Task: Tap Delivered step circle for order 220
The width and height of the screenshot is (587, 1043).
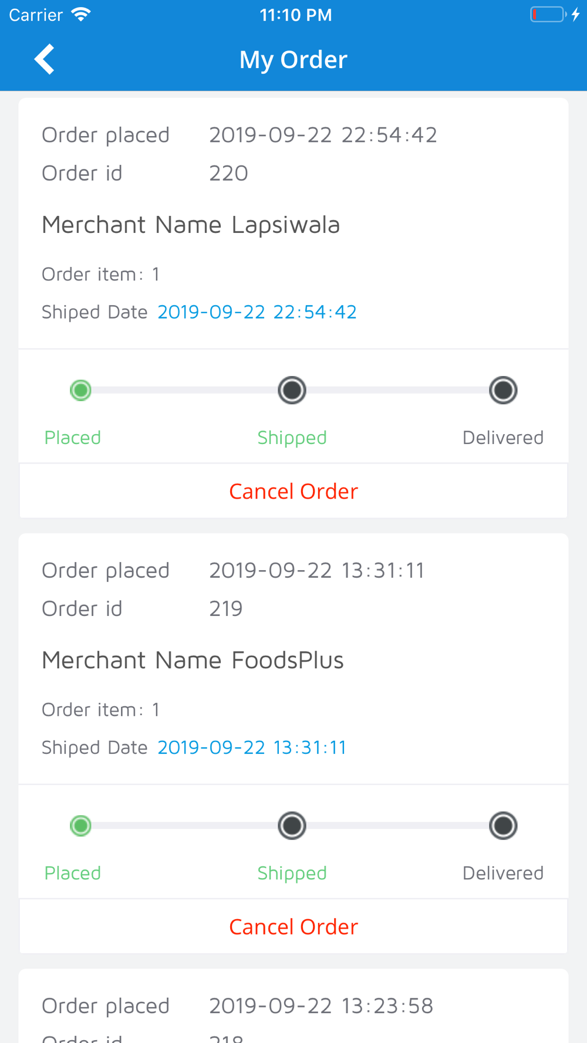Action: coord(503,390)
